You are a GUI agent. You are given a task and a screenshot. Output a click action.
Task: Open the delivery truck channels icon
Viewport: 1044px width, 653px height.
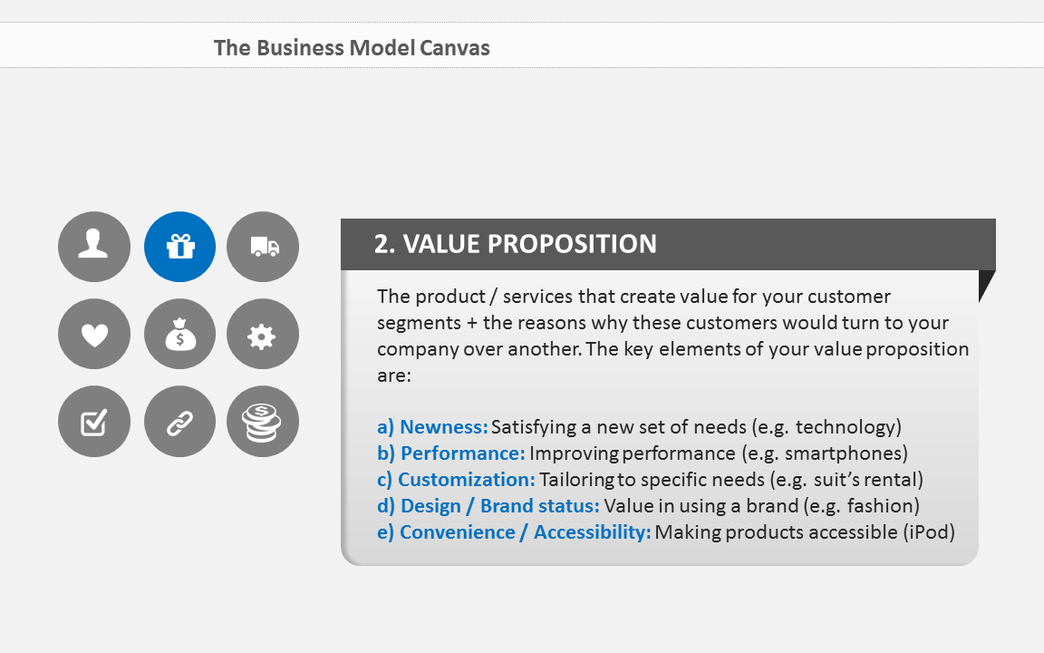click(262, 247)
